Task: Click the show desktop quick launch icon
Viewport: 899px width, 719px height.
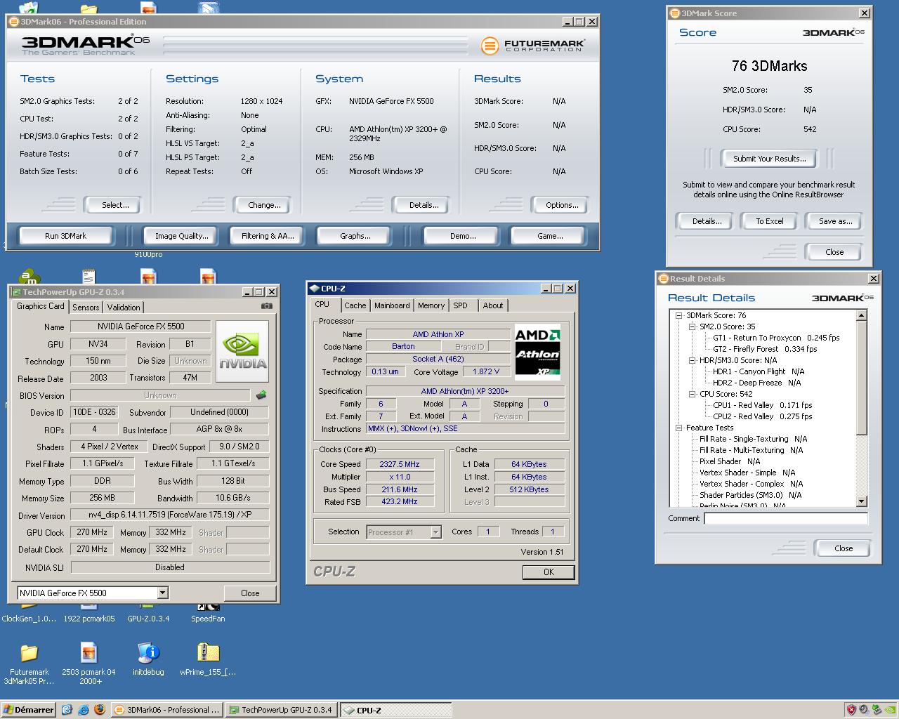Action: pos(67,710)
